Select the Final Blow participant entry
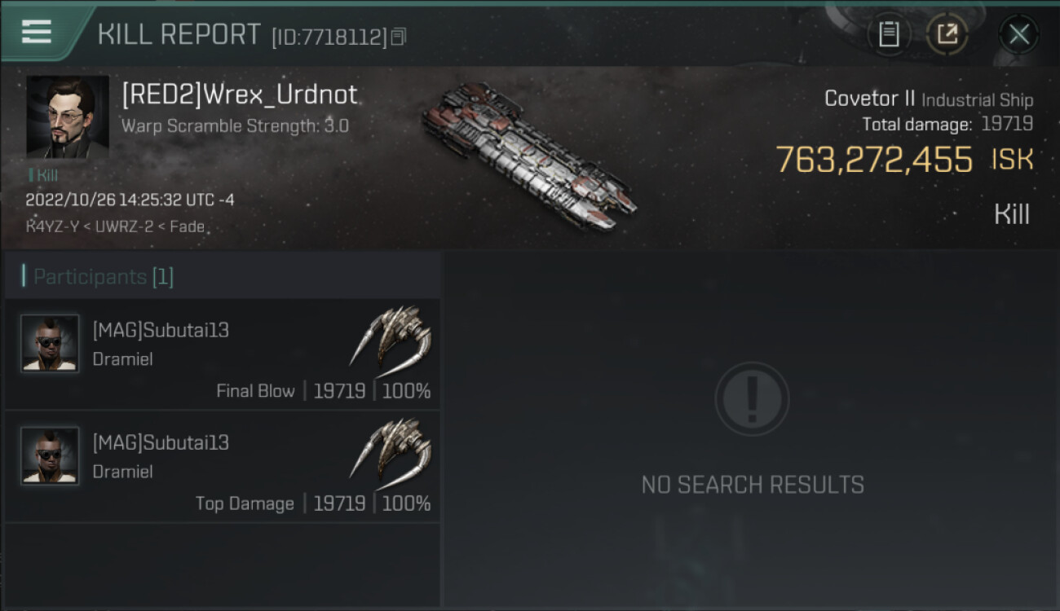This screenshot has width=1060, height=611. click(x=223, y=354)
